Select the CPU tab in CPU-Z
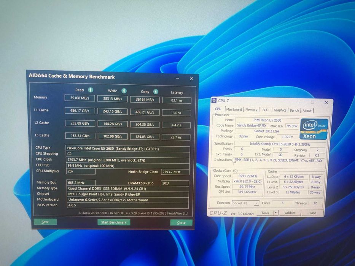 [x=218, y=109]
